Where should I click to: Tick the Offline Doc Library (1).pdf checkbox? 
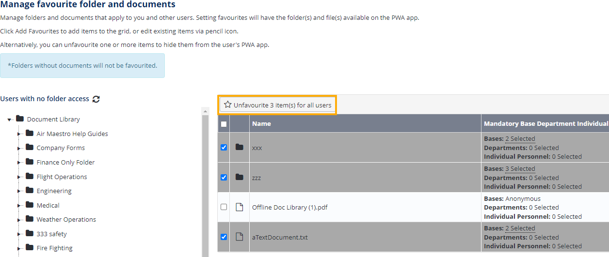click(224, 207)
